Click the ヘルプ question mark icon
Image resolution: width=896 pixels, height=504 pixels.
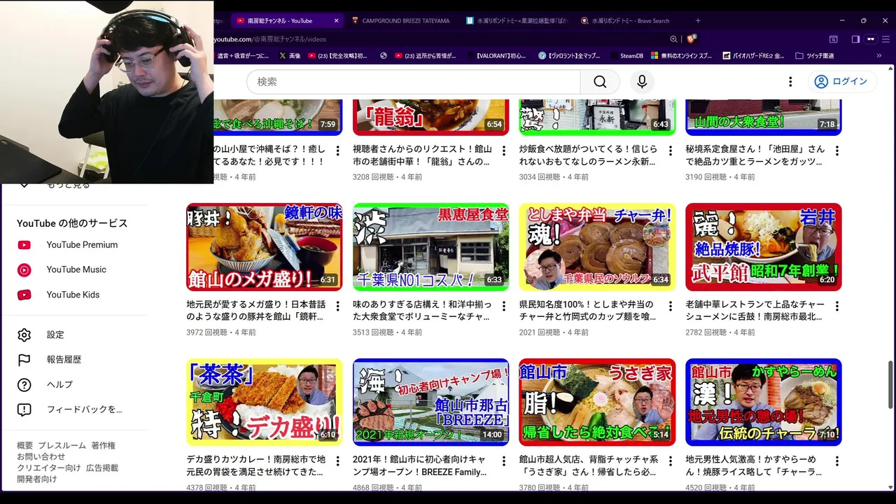pyautogui.click(x=24, y=384)
